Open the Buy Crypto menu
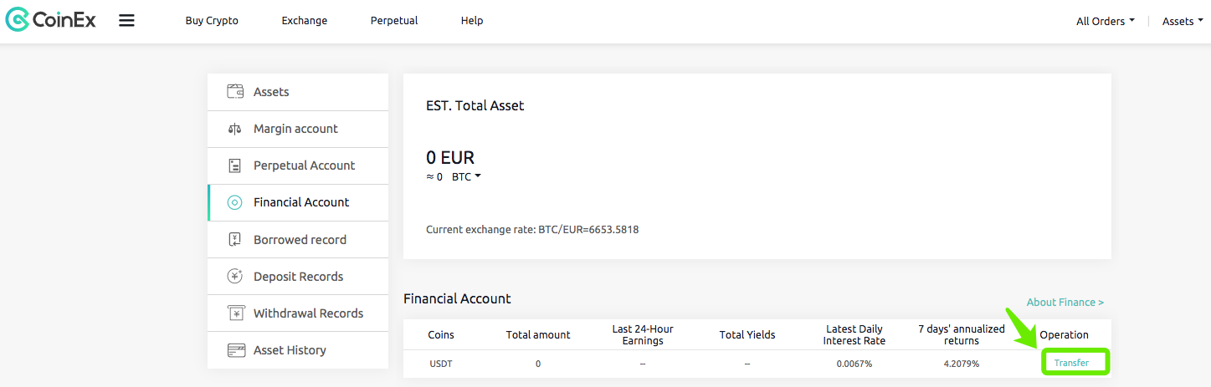1211x387 pixels. (212, 20)
